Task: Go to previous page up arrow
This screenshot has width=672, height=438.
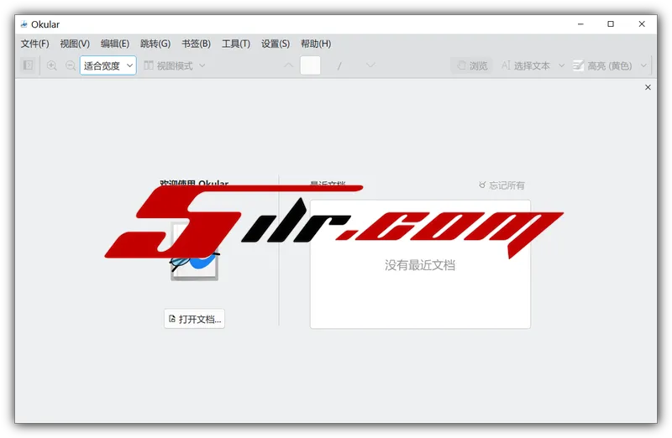Action: [288, 65]
